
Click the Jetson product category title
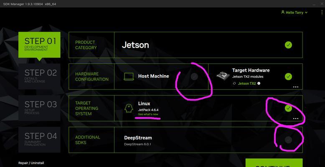tap(135, 45)
